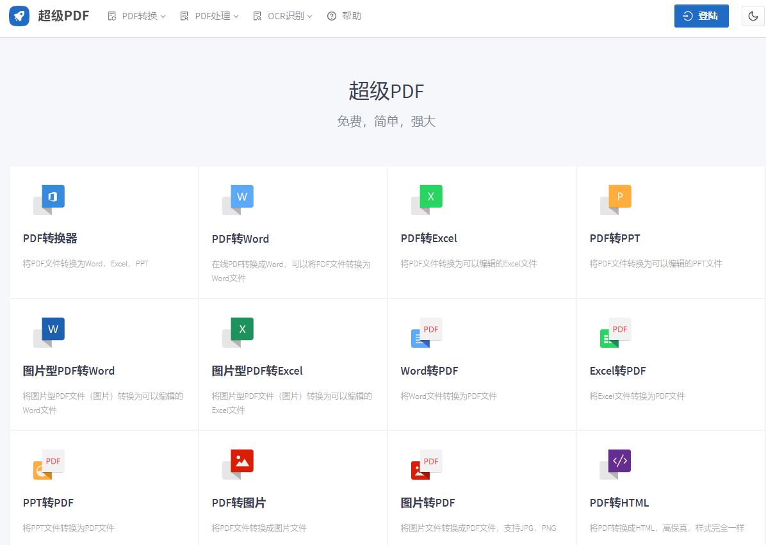Image resolution: width=766 pixels, height=545 pixels.
Task: Open the OCR识别 menu
Action: [283, 16]
